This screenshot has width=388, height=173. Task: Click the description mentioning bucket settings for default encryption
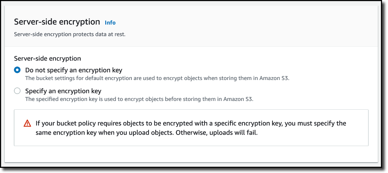(x=157, y=78)
